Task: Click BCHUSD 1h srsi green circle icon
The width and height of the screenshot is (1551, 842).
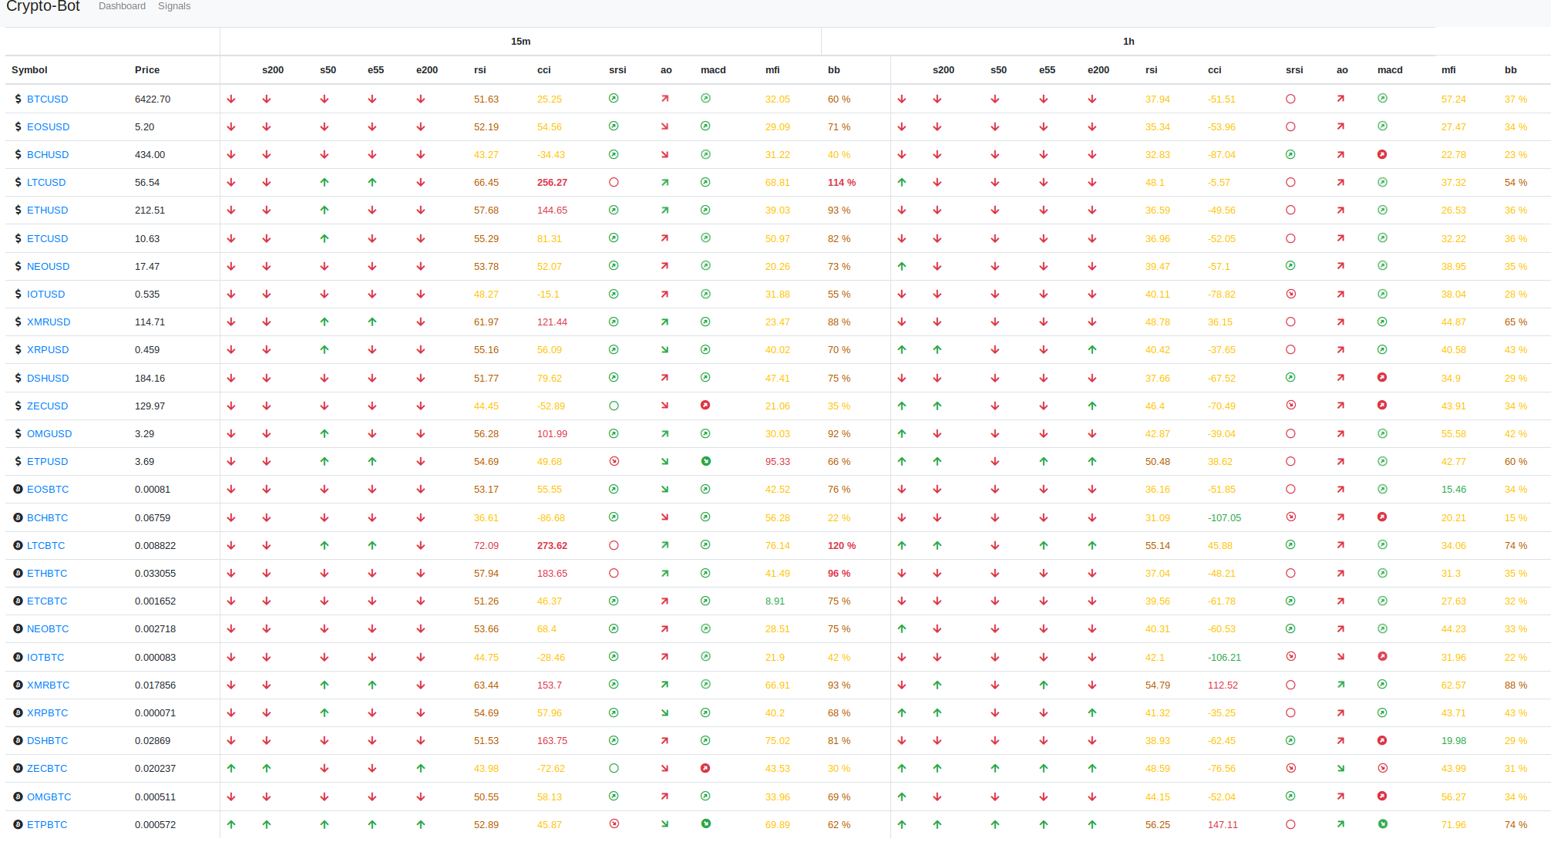Action: [x=1290, y=154]
